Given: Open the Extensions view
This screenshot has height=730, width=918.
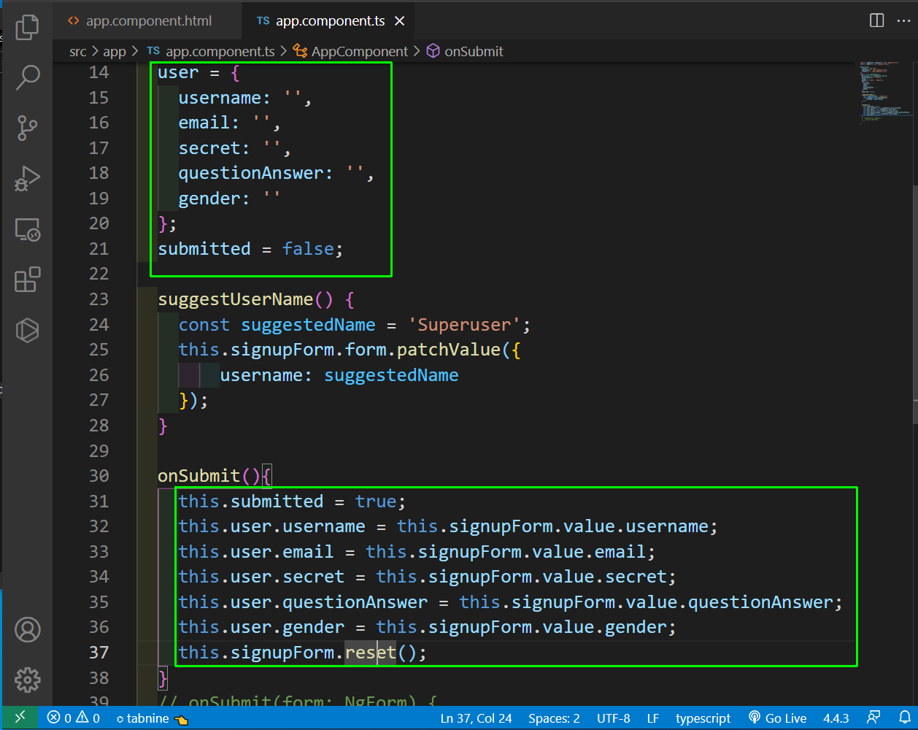Looking at the screenshot, I should [27, 280].
